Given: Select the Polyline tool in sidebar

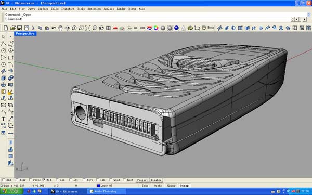Looking at the screenshot, I should point(4,44).
